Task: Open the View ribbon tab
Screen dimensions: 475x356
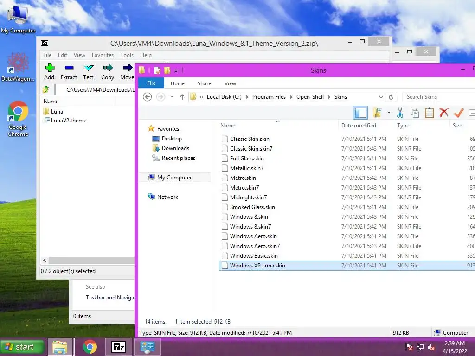Action: [x=230, y=83]
